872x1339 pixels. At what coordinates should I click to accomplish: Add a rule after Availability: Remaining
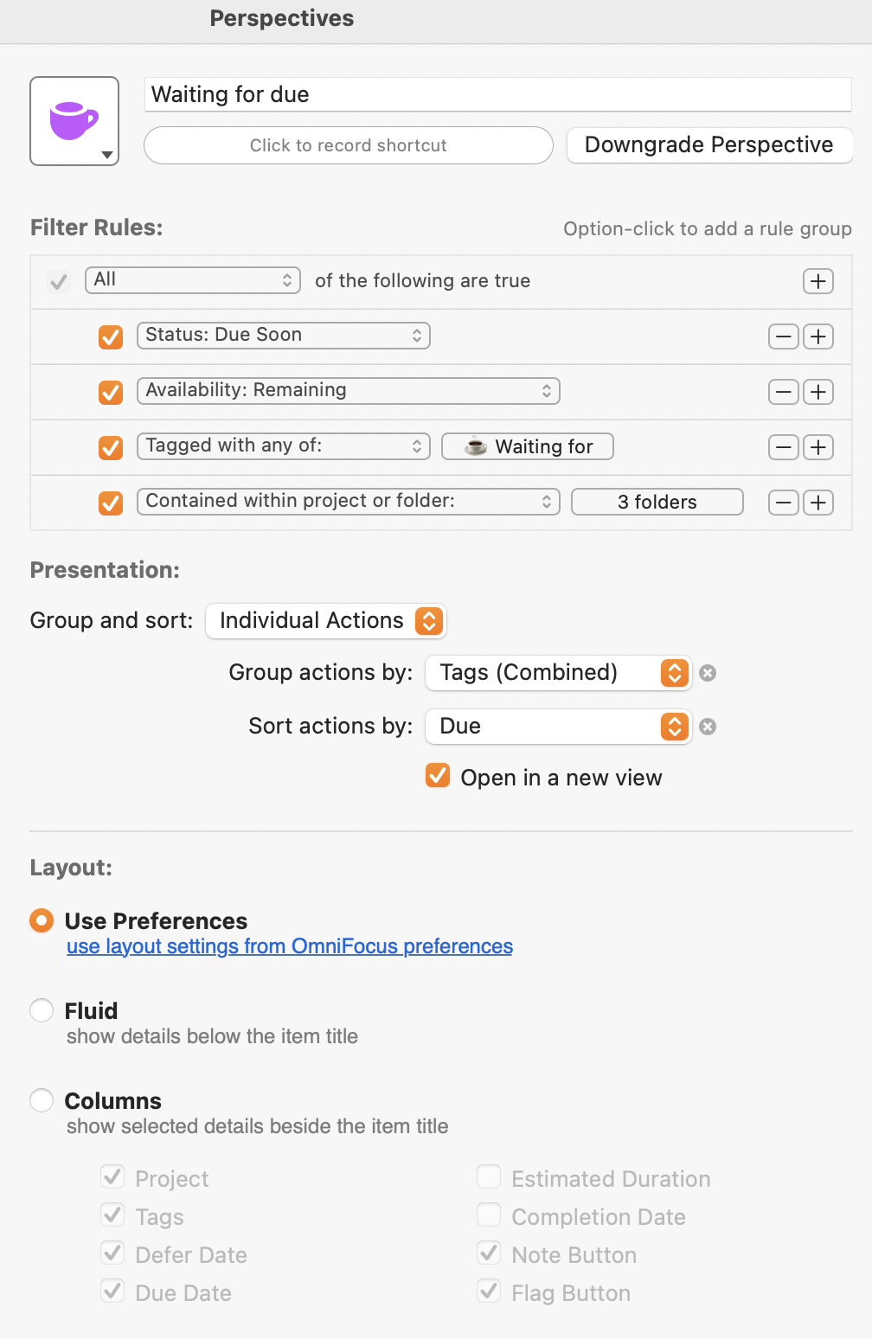pos(817,392)
